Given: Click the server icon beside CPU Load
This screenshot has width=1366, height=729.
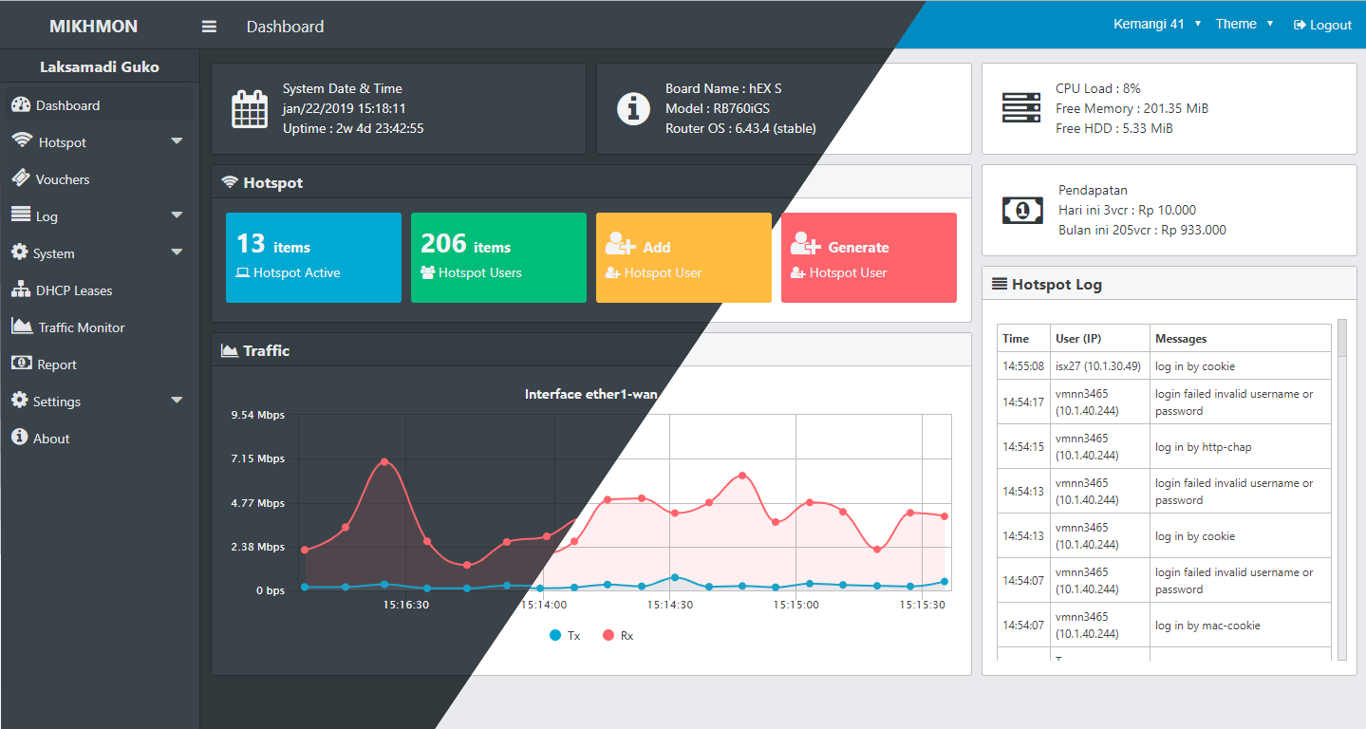Looking at the screenshot, I should pos(1020,107).
